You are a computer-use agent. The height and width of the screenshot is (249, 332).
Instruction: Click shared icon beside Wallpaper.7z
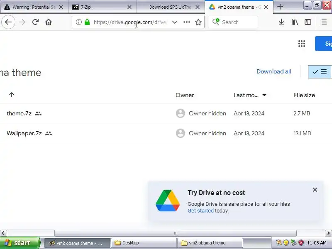[49, 134]
